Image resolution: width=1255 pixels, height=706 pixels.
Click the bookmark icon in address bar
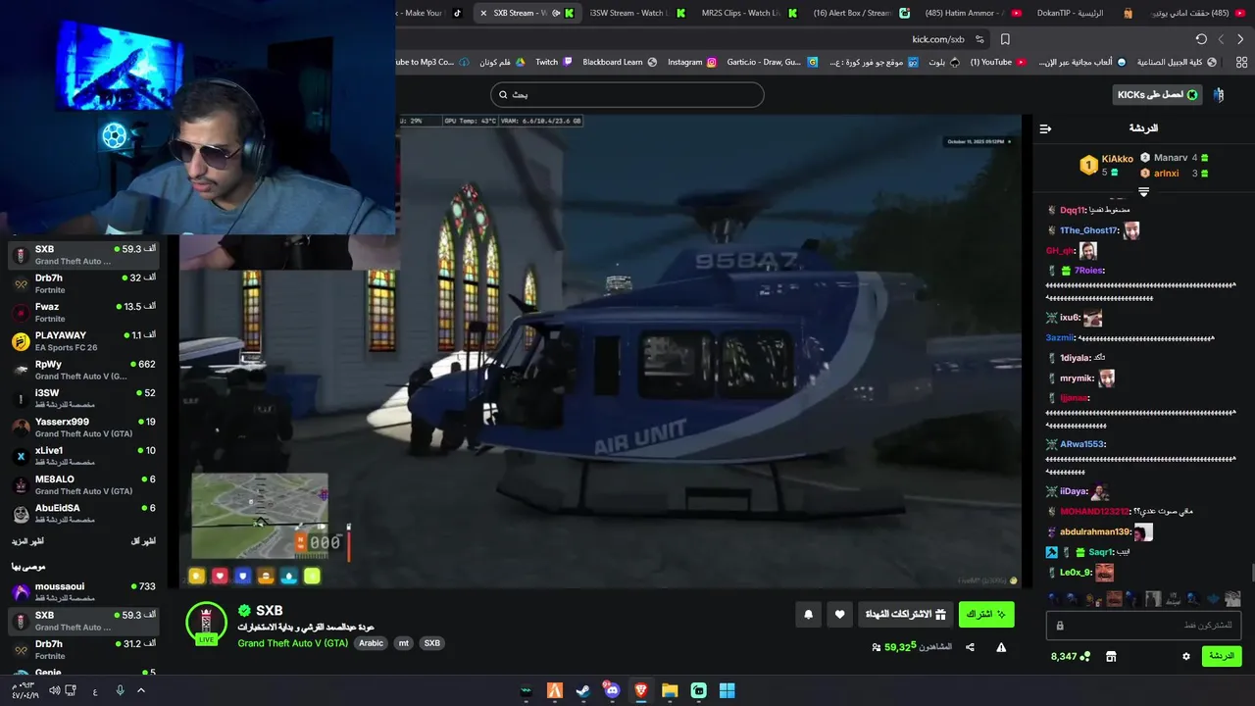point(1005,39)
